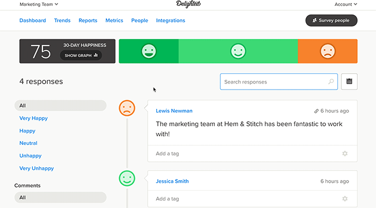Image resolution: width=376 pixels, height=208 pixels.
Task: Filter responses by Happy
Action: [x=27, y=131]
